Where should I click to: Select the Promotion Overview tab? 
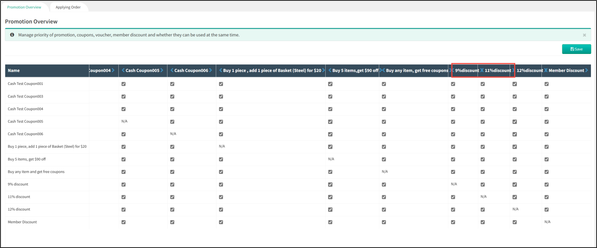click(x=24, y=7)
